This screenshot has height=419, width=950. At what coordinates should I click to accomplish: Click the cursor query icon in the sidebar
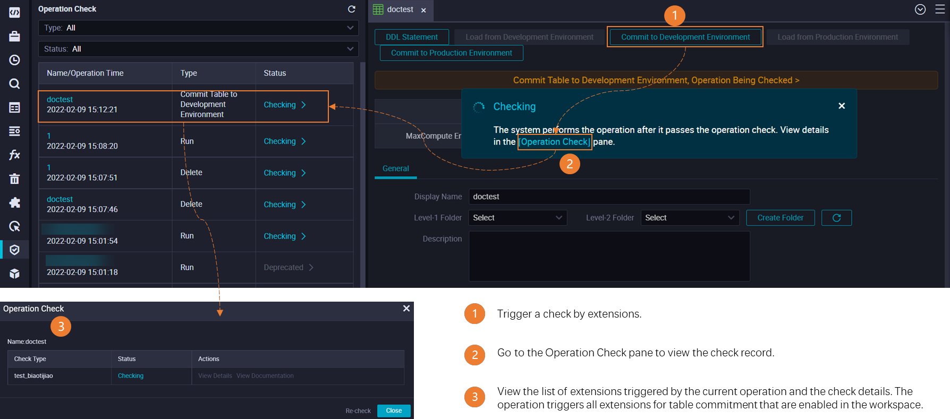(x=14, y=226)
